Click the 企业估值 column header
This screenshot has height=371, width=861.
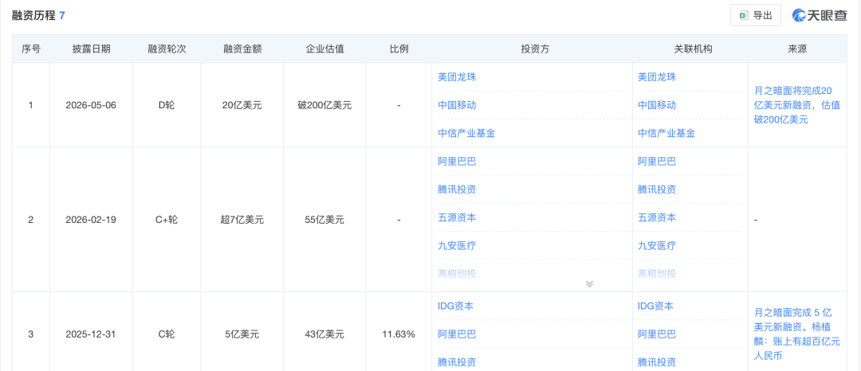click(324, 49)
